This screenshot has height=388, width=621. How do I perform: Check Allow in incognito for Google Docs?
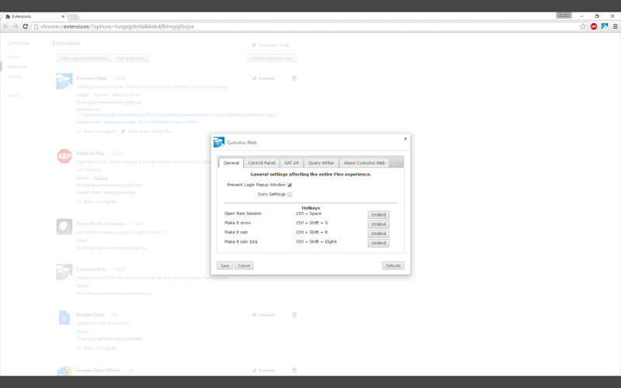(79, 348)
